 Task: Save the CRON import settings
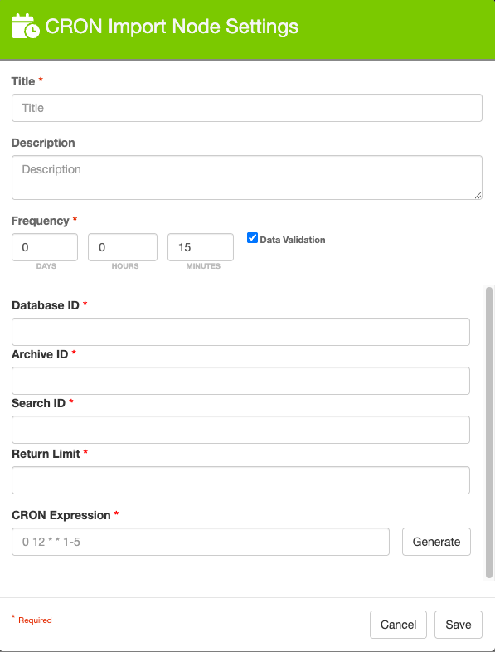pyautogui.click(x=459, y=625)
